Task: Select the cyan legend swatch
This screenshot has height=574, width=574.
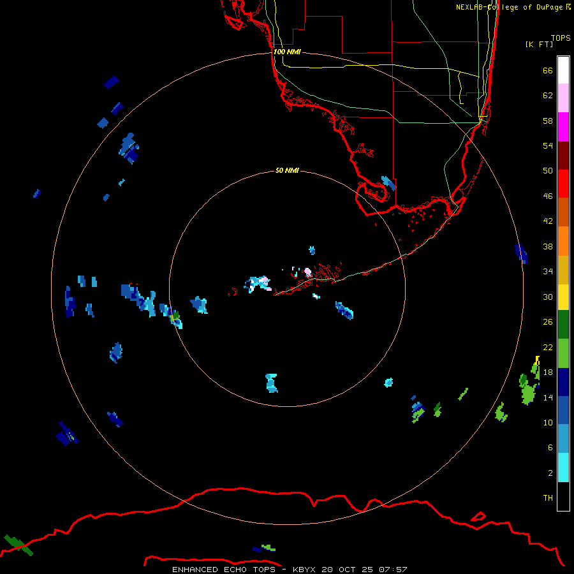Action: [x=563, y=467]
